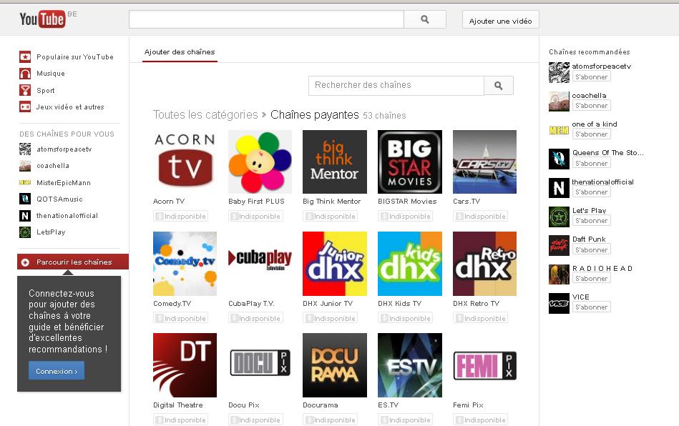Click the YouTube logo

pos(42,19)
